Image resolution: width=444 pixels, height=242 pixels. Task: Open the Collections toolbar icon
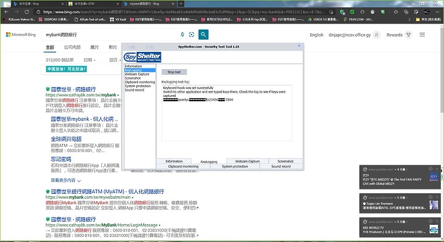coord(406,12)
